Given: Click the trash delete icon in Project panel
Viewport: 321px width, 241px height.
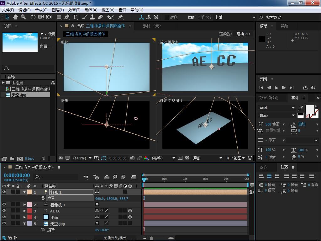Looking at the screenshot, I should click(43, 158).
